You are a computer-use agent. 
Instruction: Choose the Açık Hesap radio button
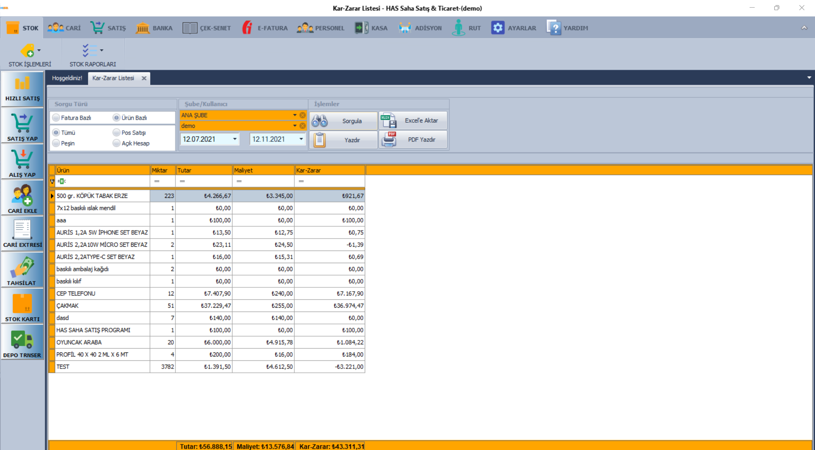116,143
